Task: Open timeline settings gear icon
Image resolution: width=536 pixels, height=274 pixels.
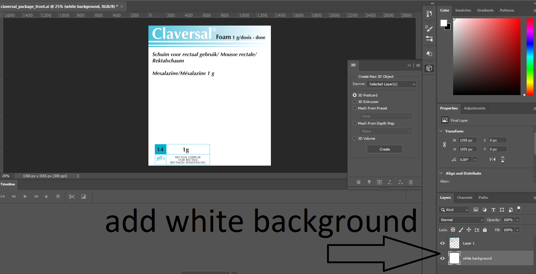Action: coord(58,197)
